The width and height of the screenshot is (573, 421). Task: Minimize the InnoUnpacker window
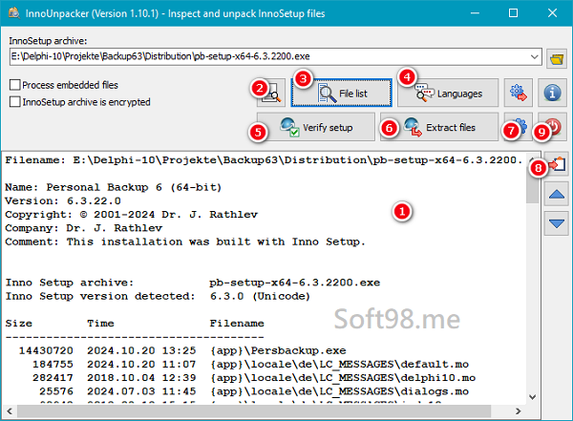click(475, 13)
